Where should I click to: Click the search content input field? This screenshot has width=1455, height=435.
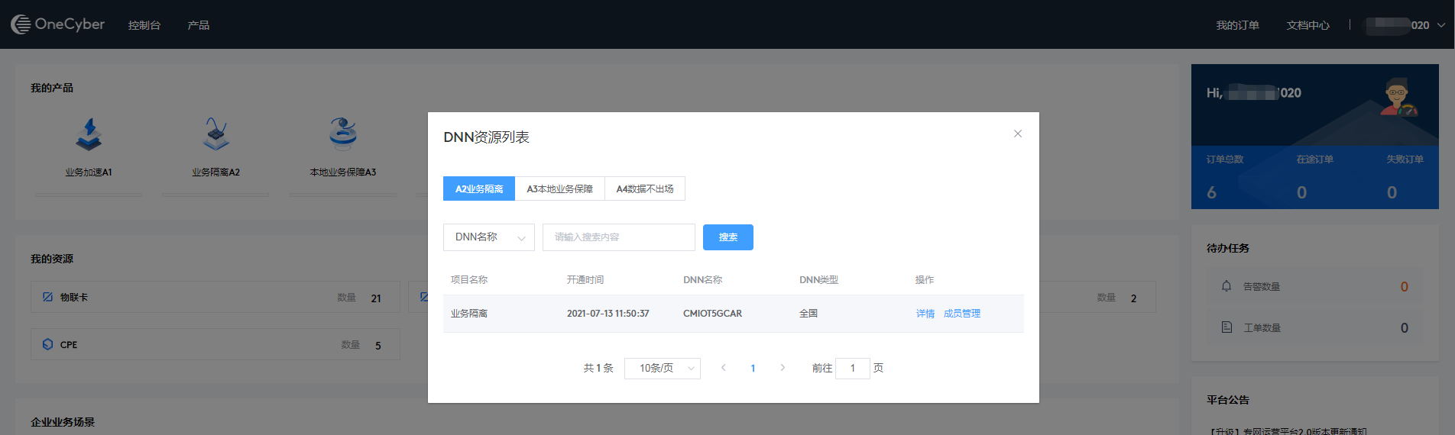pos(618,237)
